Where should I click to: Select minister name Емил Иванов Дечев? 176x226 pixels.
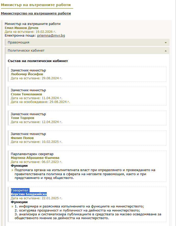point(22,28)
